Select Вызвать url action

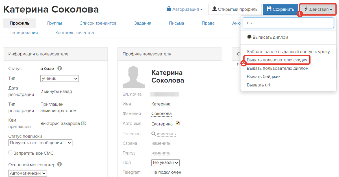click(258, 85)
